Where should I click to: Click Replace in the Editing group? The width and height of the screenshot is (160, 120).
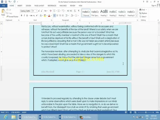[143, 13]
